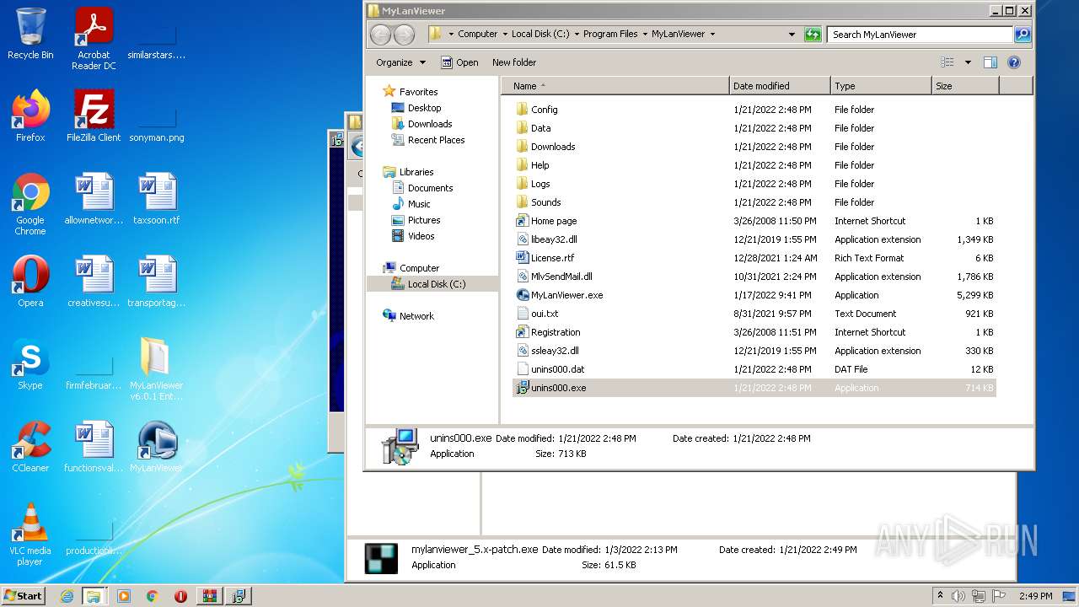The height and width of the screenshot is (607, 1079).
Task: Expand the Local Disk (C:) breadcrumb arrow
Action: [x=577, y=35]
